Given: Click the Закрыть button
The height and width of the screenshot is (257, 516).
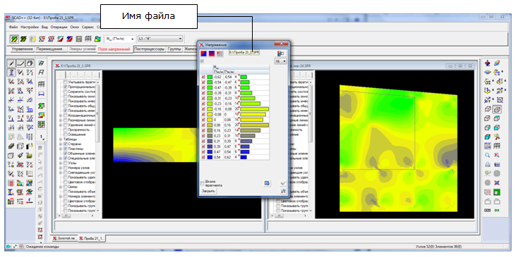Looking at the screenshot, I should pos(208,191).
